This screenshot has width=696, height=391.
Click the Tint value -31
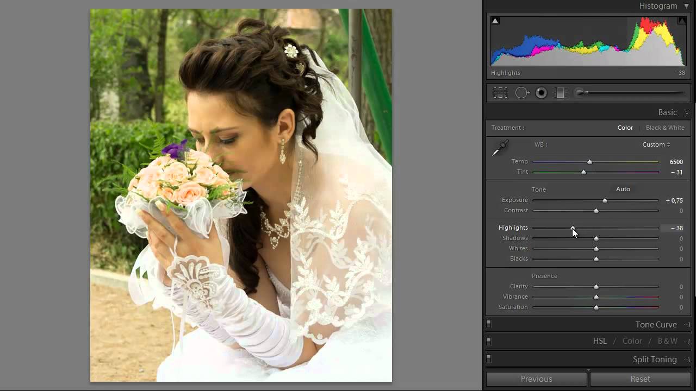[676, 172]
